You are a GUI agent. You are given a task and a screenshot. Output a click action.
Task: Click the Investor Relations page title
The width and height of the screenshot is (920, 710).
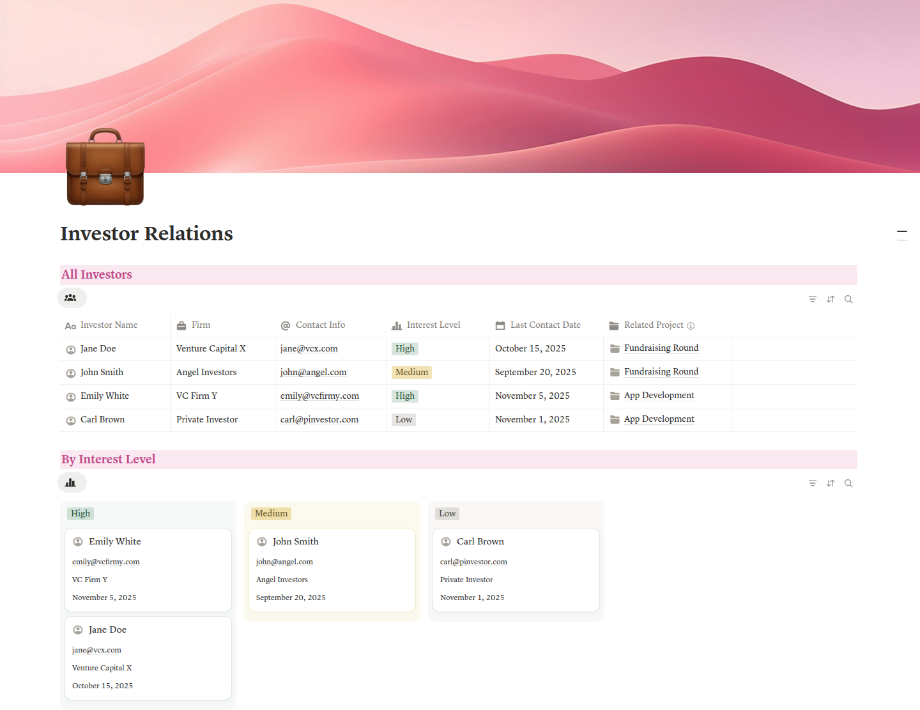click(147, 234)
